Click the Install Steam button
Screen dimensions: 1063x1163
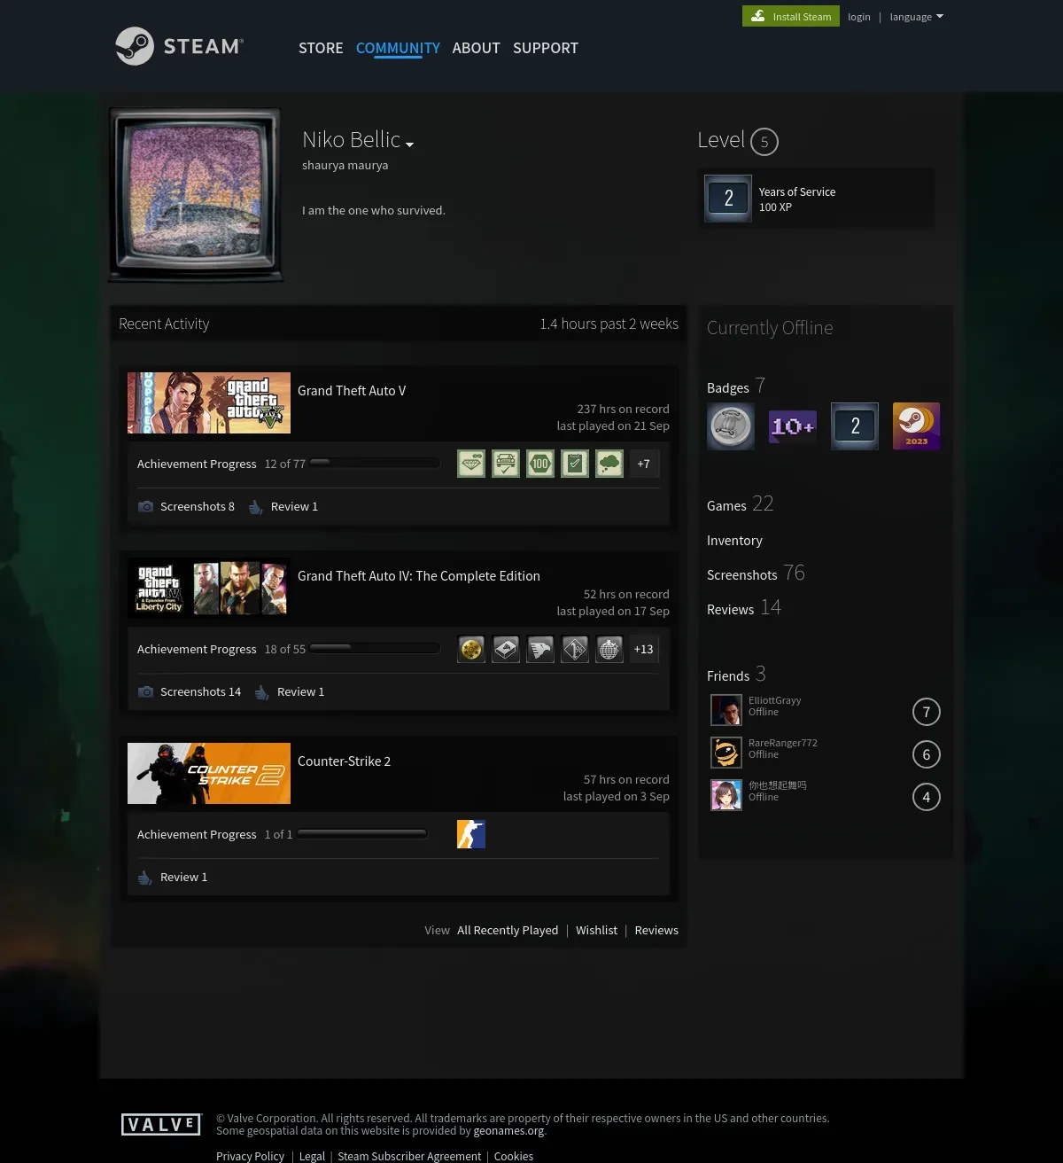791,16
